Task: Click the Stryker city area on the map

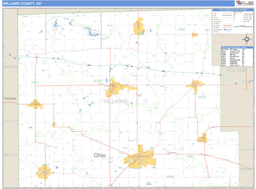Action: pos(202,138)
